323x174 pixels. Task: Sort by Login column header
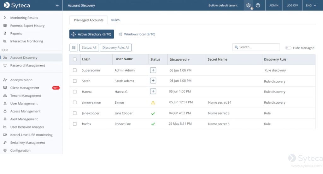point(86,59)
